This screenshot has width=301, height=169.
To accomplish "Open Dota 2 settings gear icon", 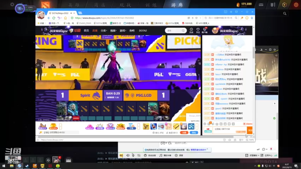I will pyautogui.click(x=12, y=5).
